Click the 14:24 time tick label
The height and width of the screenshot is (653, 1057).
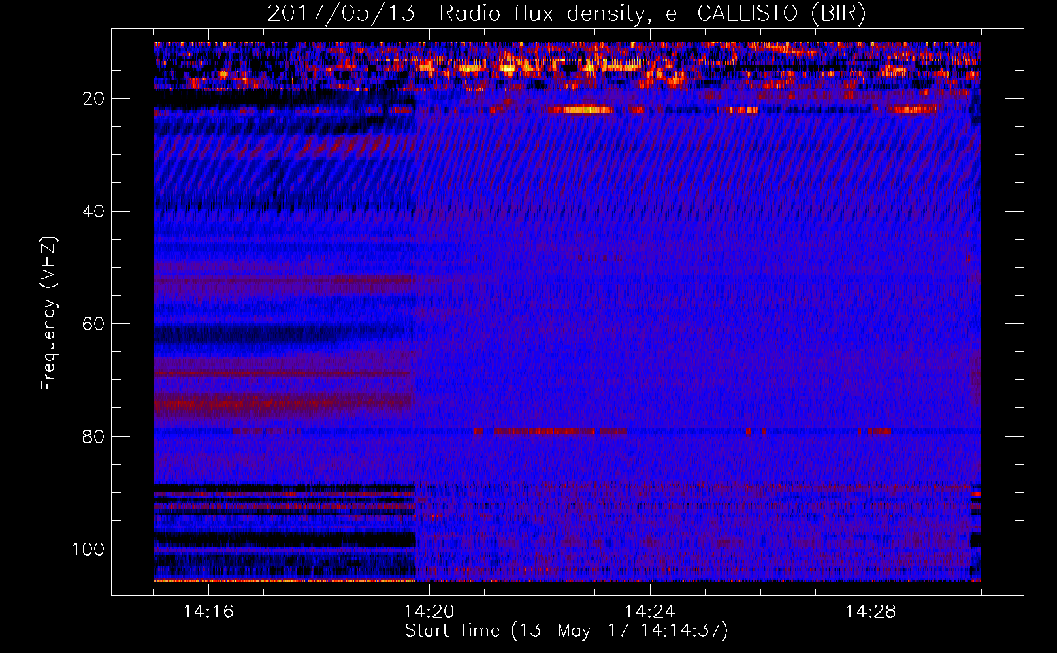[x=650, y=612]
